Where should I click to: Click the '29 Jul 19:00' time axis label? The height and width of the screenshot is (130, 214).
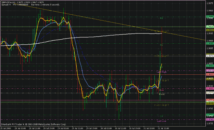point(92,128)
